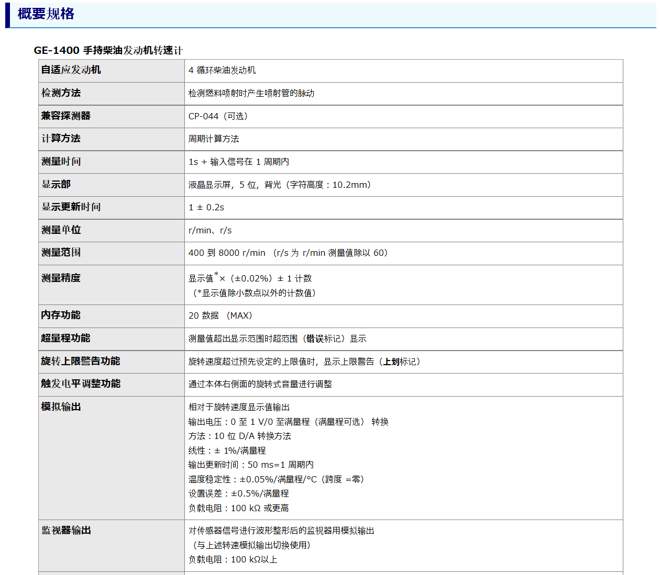
Task: Click the line 方法：10 位 D/A 转换方法
Action: point(240,436)
